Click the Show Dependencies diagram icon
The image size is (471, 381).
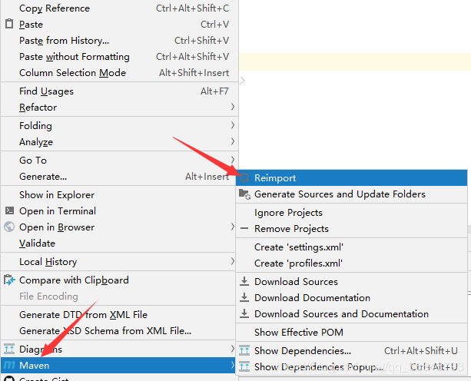[244, 350]
